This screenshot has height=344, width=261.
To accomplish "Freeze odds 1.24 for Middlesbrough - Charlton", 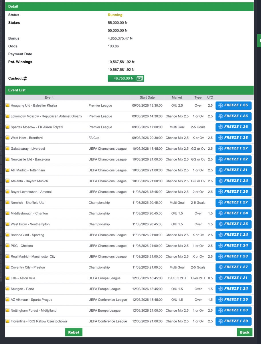I will point(234,213).
